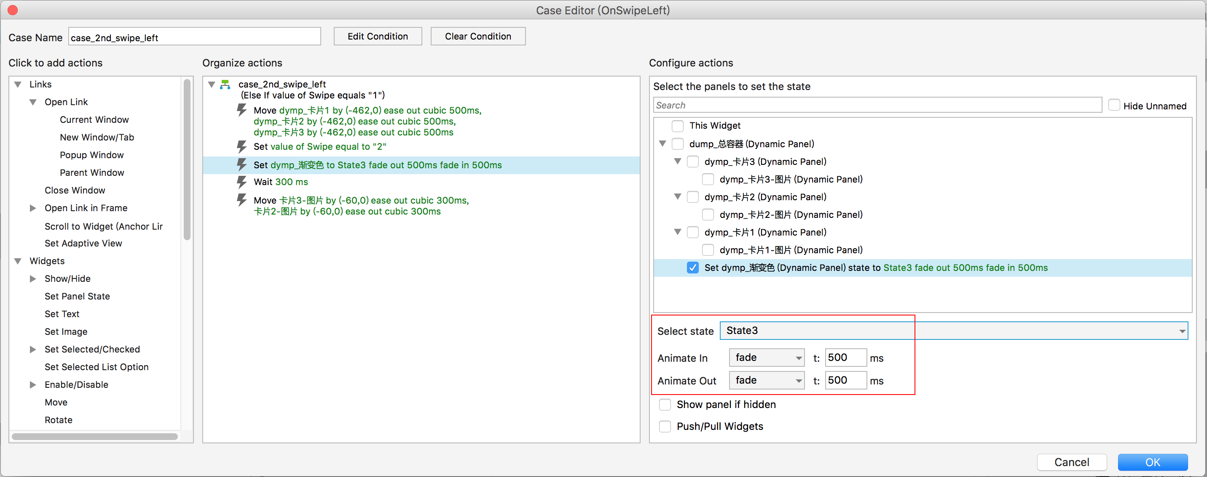Screen dimensions: 1207x477
Task: Collapse the dump_总容器 Dynamic Panel node
Action: [x=662, y=143]
